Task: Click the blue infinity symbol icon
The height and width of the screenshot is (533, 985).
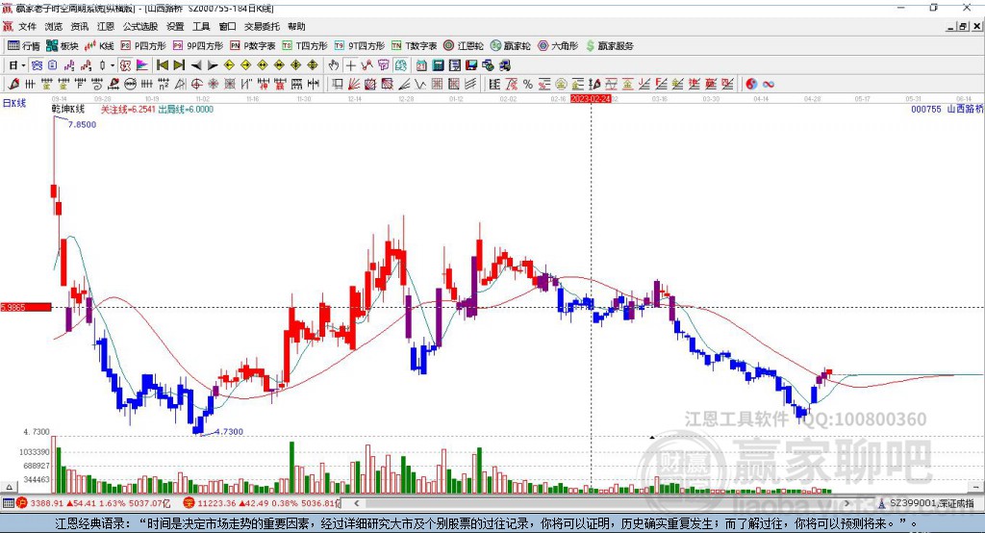Action: click(769, 85)
